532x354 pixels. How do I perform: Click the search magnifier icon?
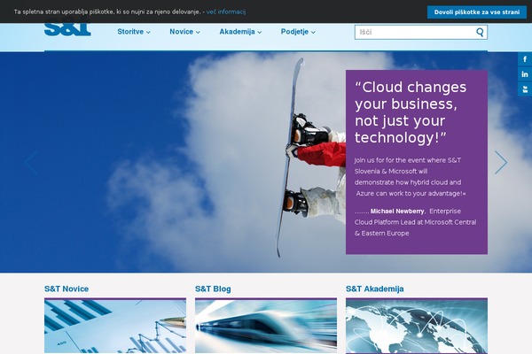click(x=480, y=32)
